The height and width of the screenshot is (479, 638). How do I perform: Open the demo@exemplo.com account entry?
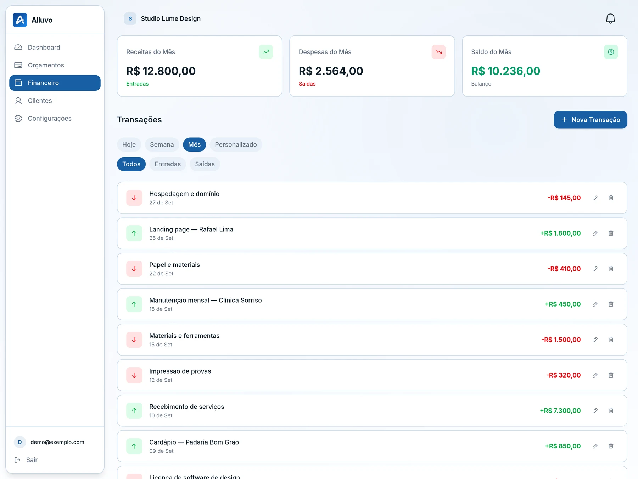(x=49, y=442)
